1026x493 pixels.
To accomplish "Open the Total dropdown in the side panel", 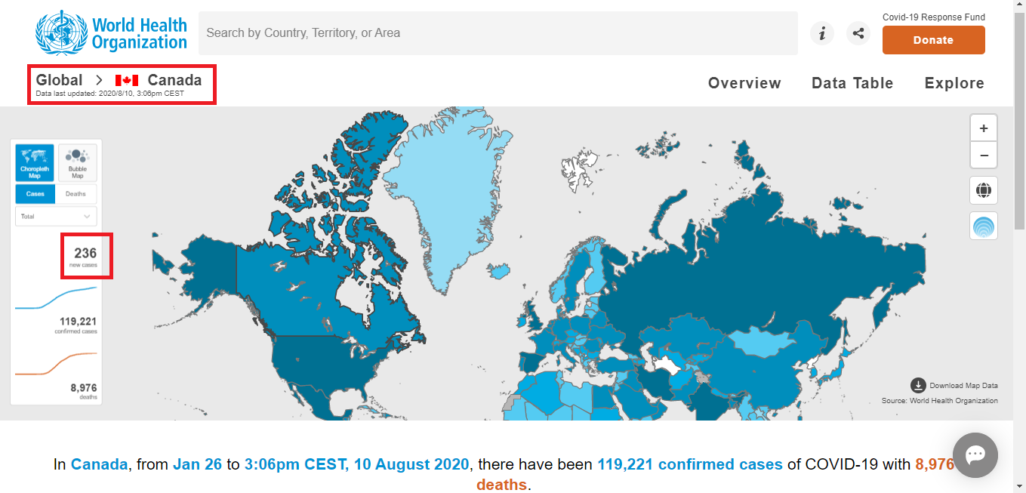I will click(x=57, y=217).
